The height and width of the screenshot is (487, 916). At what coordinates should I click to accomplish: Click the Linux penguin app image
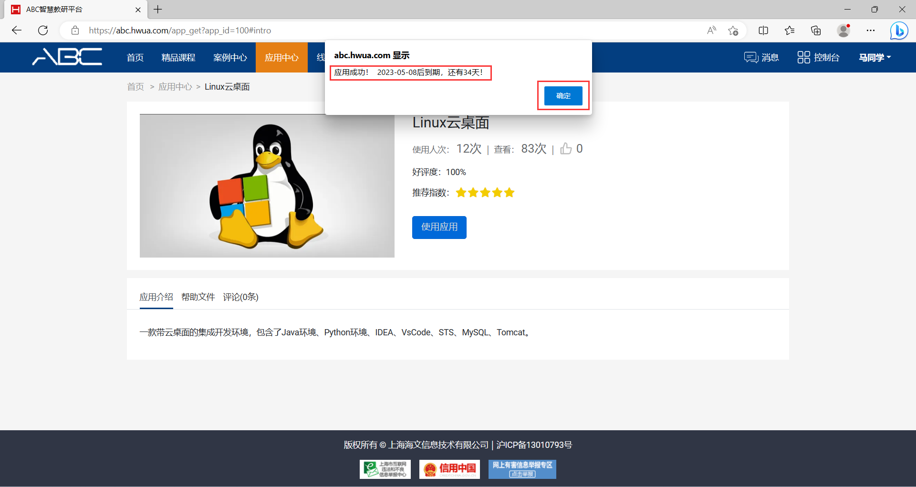pos(267,186)
